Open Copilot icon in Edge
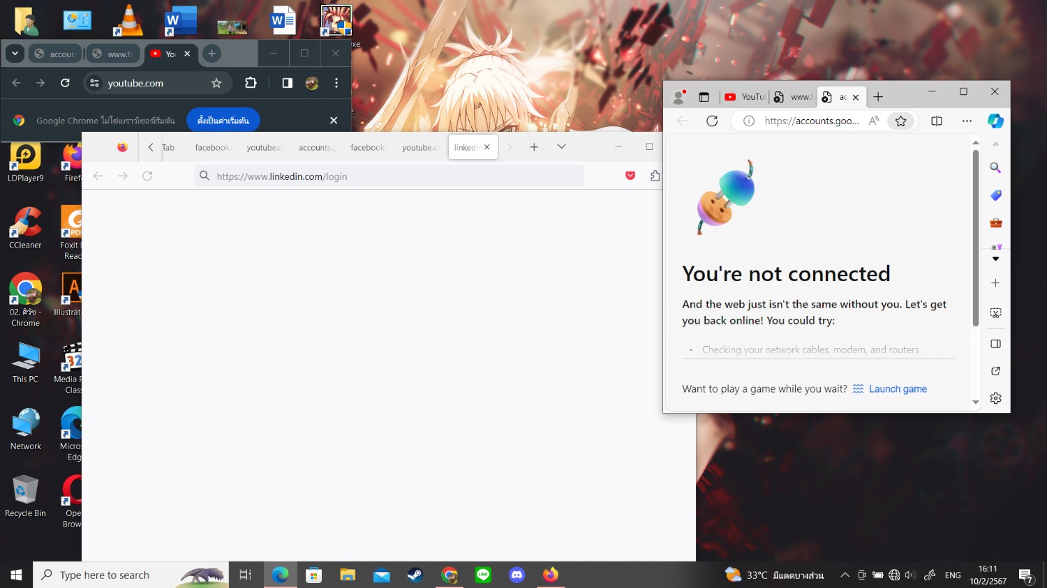Screen dimensions: 1047x588 click(995, 121)
